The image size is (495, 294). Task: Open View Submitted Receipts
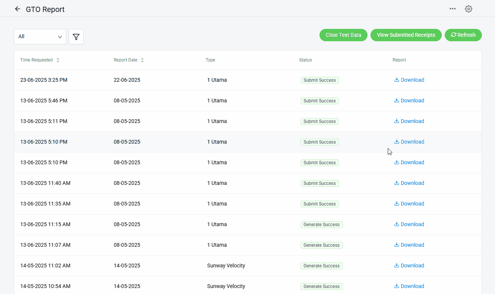406,35
